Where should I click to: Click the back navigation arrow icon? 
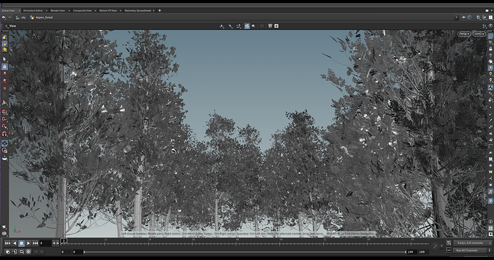3,18
